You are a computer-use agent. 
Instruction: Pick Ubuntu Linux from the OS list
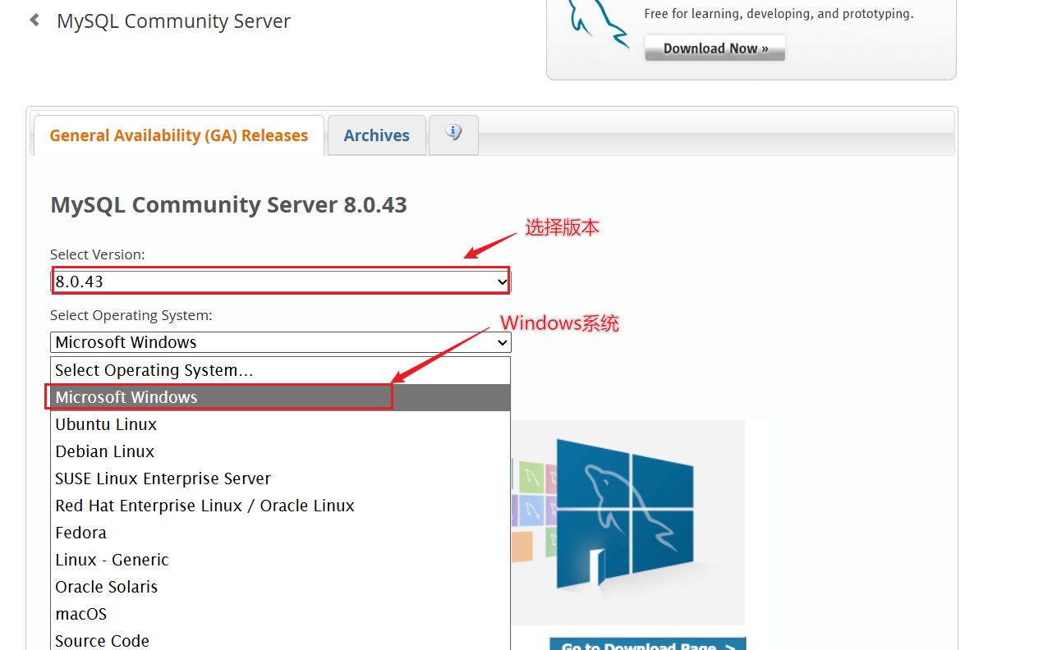click(281, 424)
